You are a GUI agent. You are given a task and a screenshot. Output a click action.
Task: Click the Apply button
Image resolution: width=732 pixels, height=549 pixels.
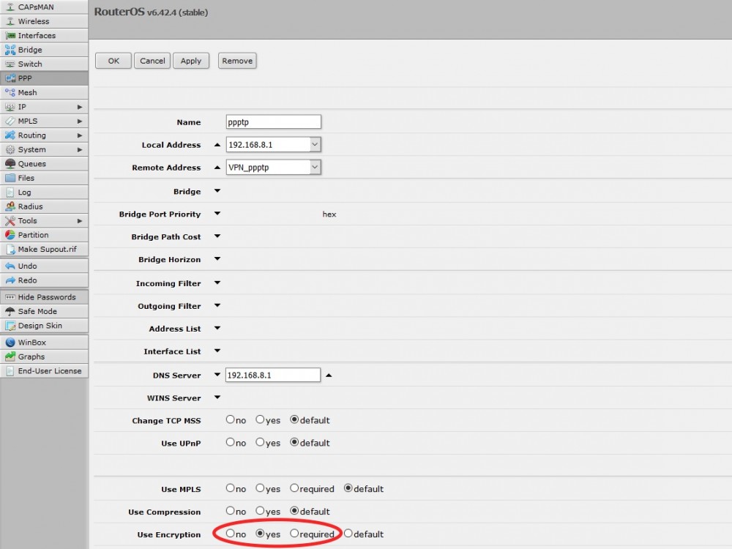[191, 61]
